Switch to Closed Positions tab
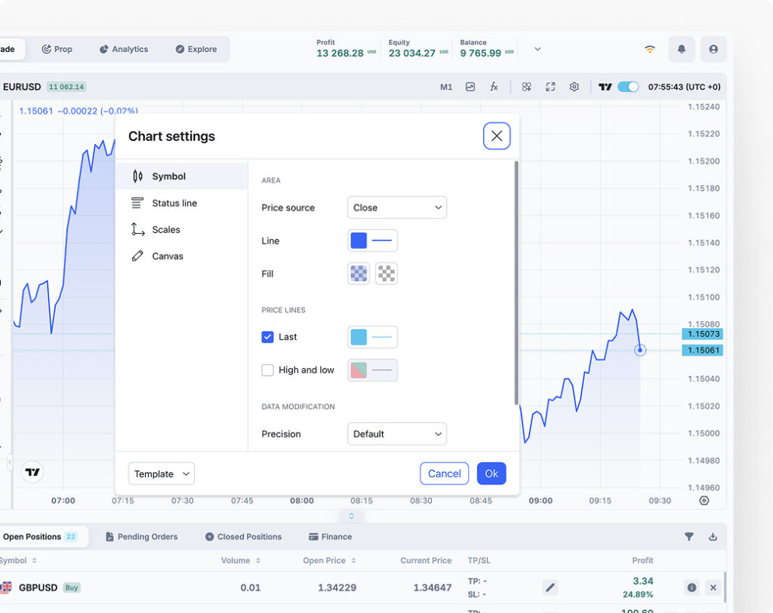The image size is (773, 613). tap(244, 537)
